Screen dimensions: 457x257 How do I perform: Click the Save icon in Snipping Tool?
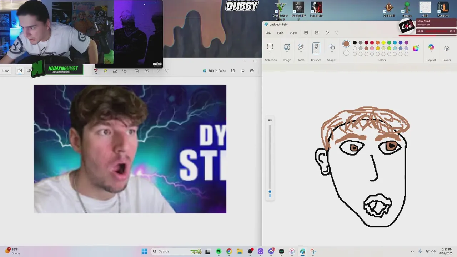(x=233, y=71)
